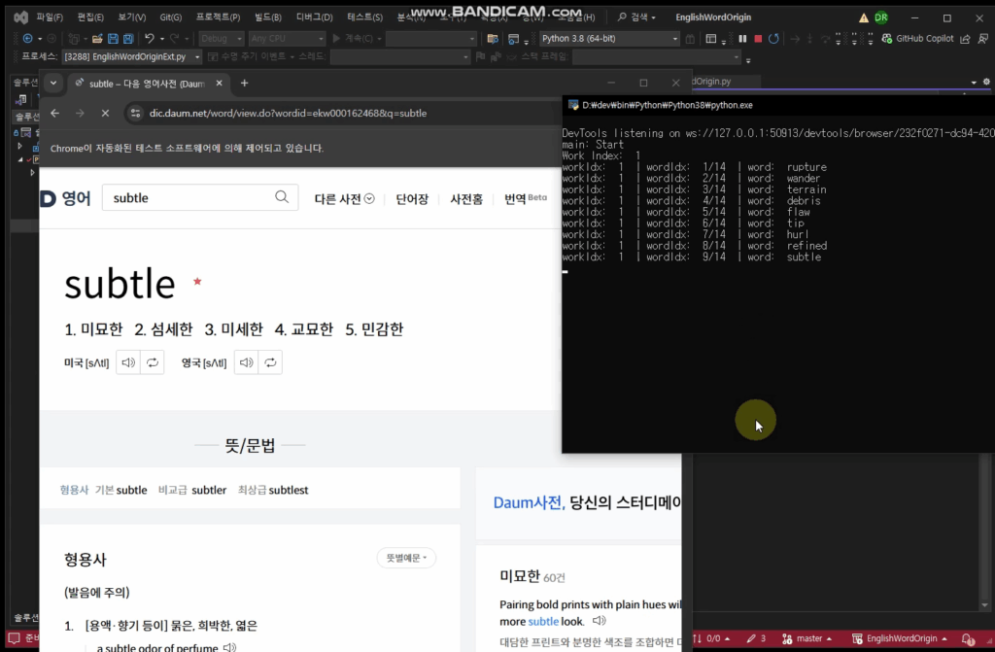Play 영국 pronunciation speaker icon

point(246,362)
